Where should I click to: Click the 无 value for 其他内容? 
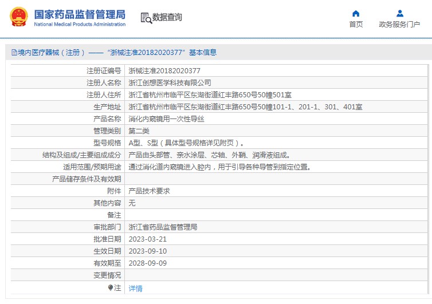(132, 203)
